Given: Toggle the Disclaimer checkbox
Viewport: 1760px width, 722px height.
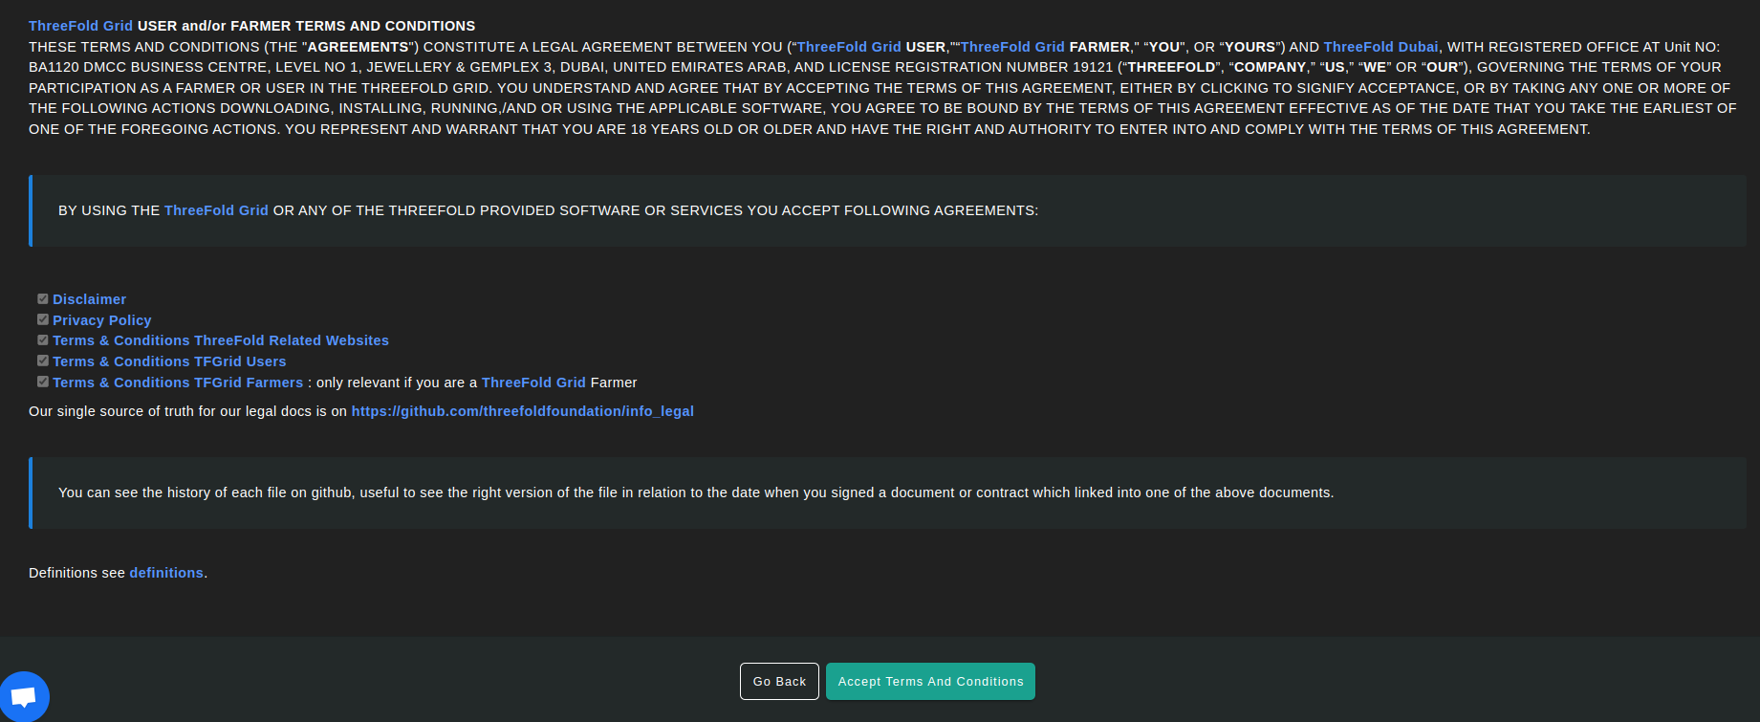Looking at the screenshot, I should tap(43, 298).
